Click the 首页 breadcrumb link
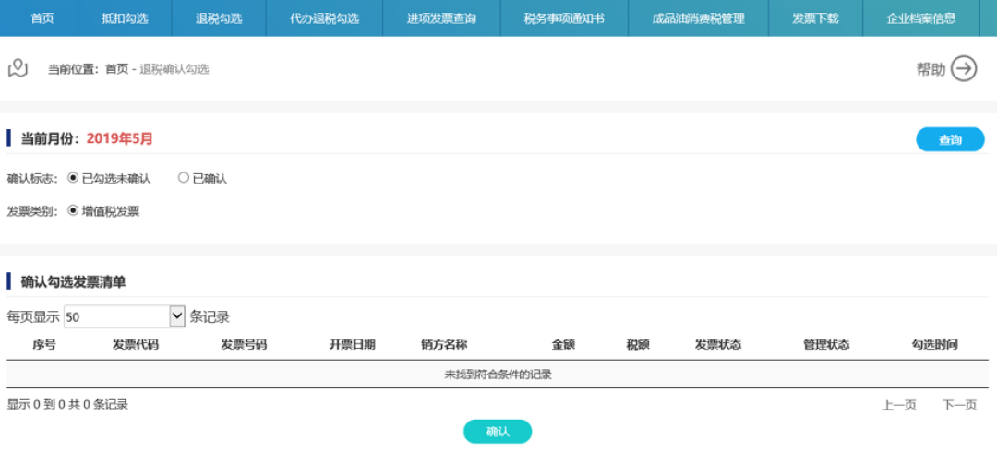This screenshot has width=997, height=452. pyautogui.click(x=116, y=69)
